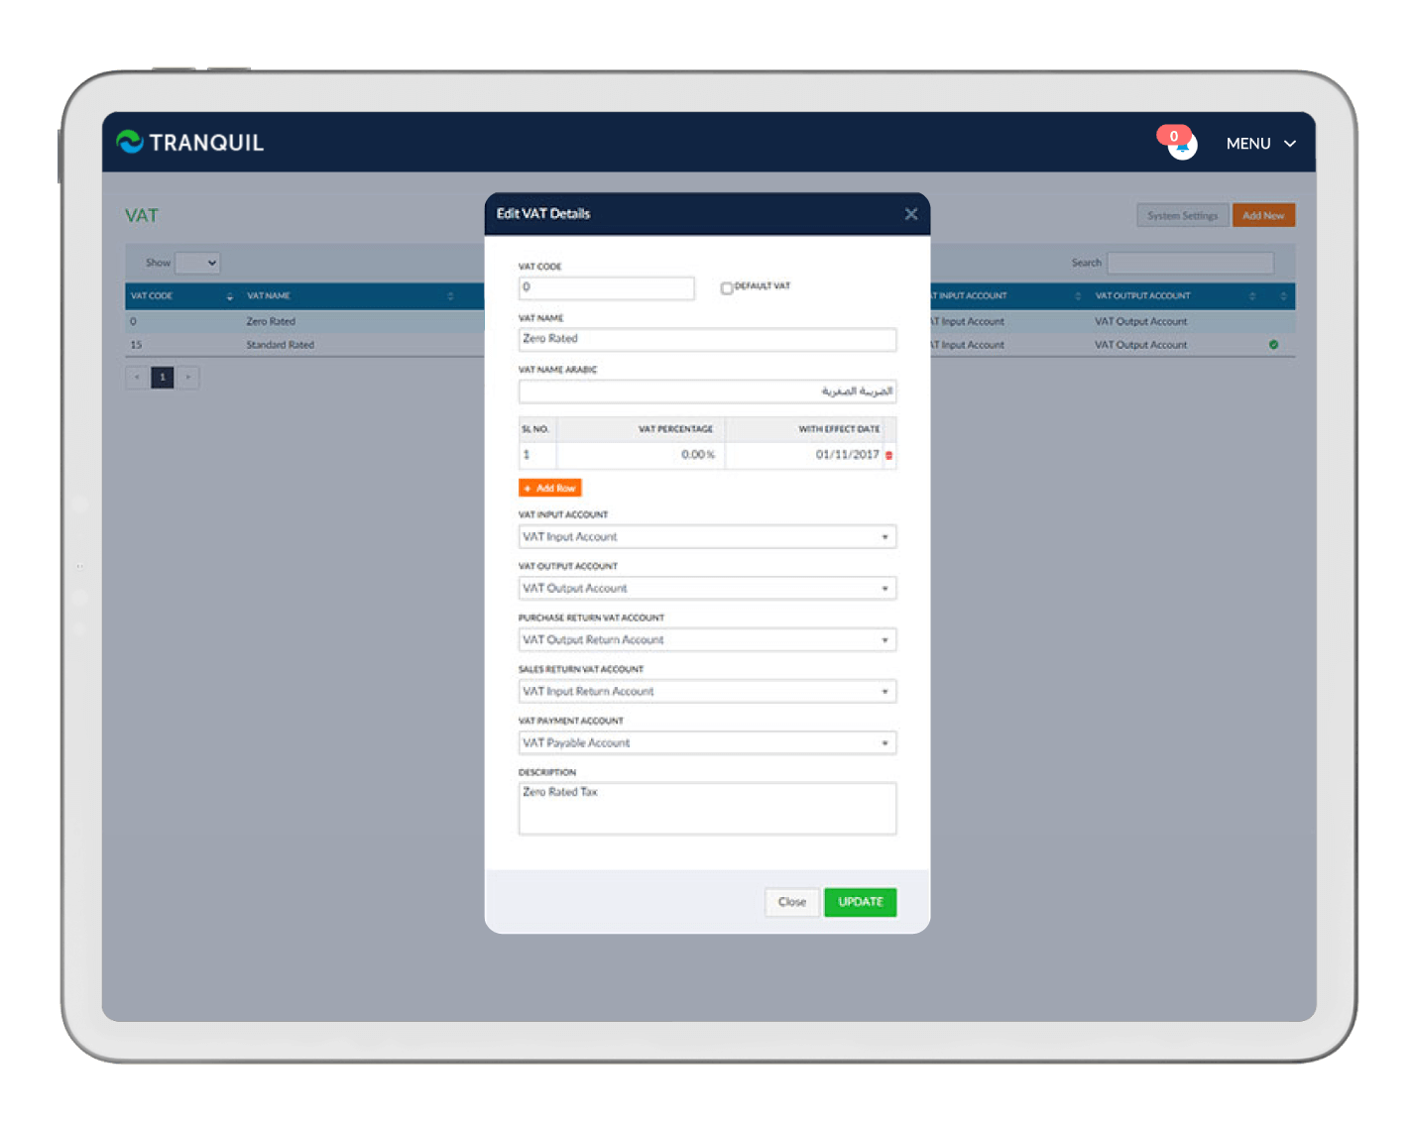This screenshot has height=1127, width=1414.
Task: Open the notifications bell
Action: [1183, 146]
